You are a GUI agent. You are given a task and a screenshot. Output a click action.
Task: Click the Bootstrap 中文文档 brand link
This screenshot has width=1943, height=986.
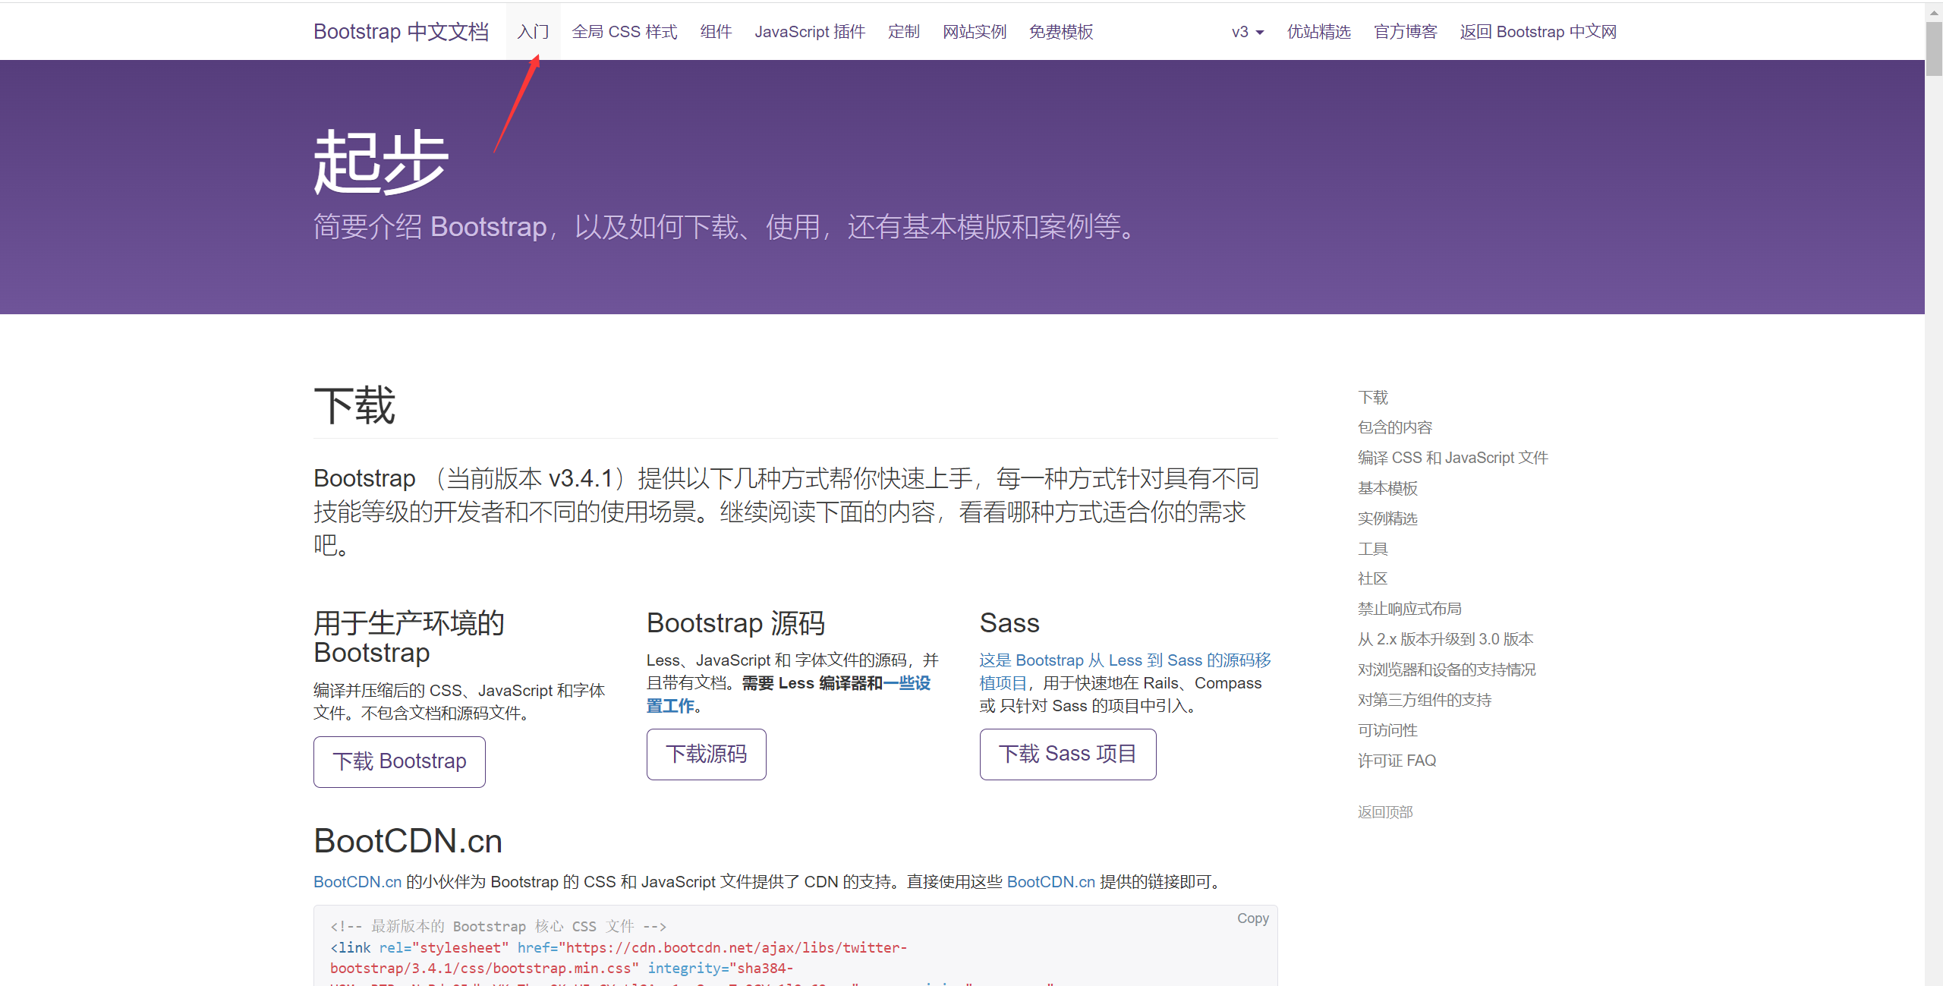click(x=401, y=32)
